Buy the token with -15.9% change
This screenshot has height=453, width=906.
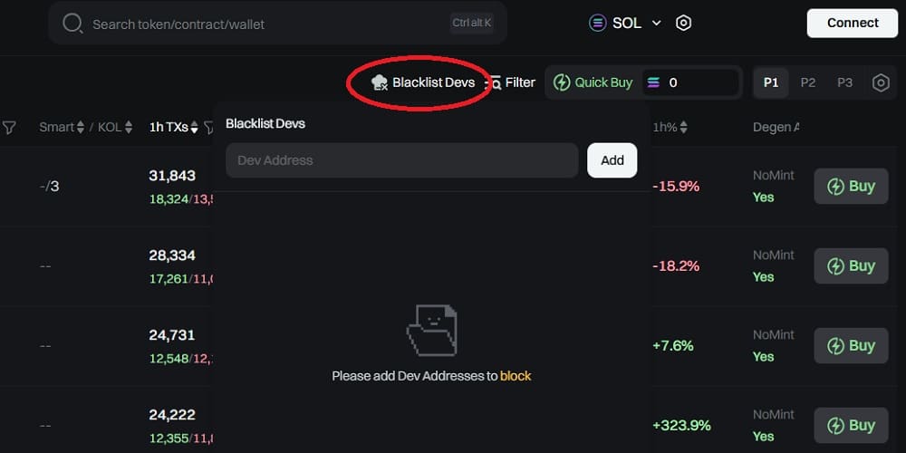tap(851, 187)
